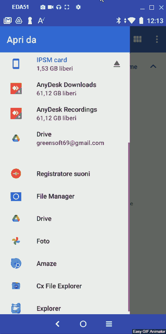Choose the Foto app entry
This screenshot has width=166, height=334.
65,242
